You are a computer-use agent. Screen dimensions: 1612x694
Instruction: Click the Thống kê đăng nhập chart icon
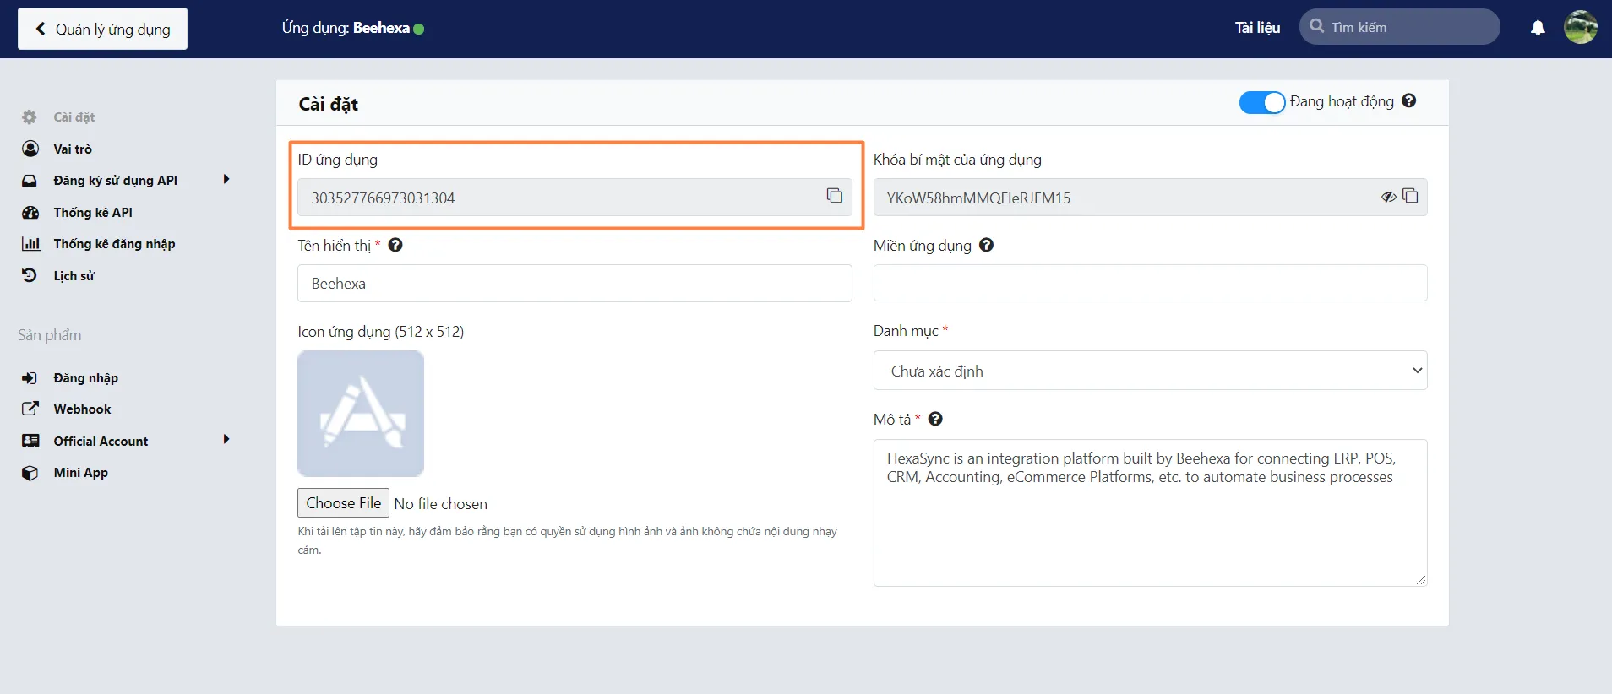tap(30, 244)
